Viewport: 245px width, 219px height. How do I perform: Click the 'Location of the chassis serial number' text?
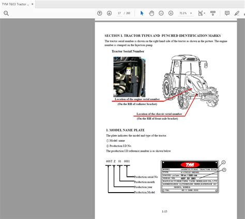[159, 114]
